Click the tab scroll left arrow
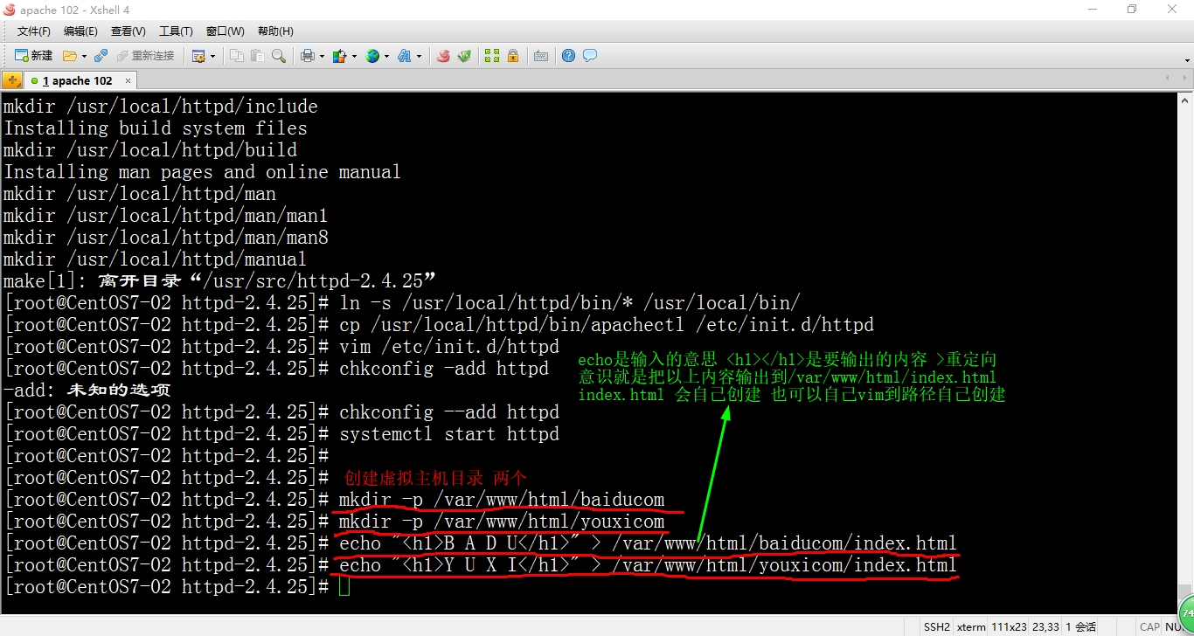 [1168, 79]
